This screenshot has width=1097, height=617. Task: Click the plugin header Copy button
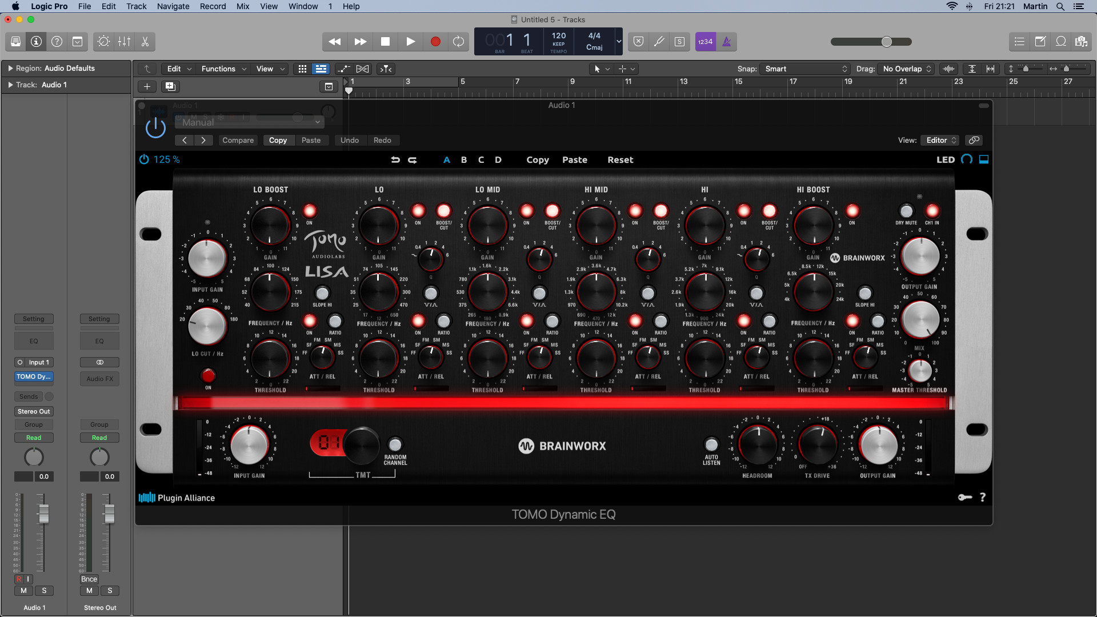(278, 140)
